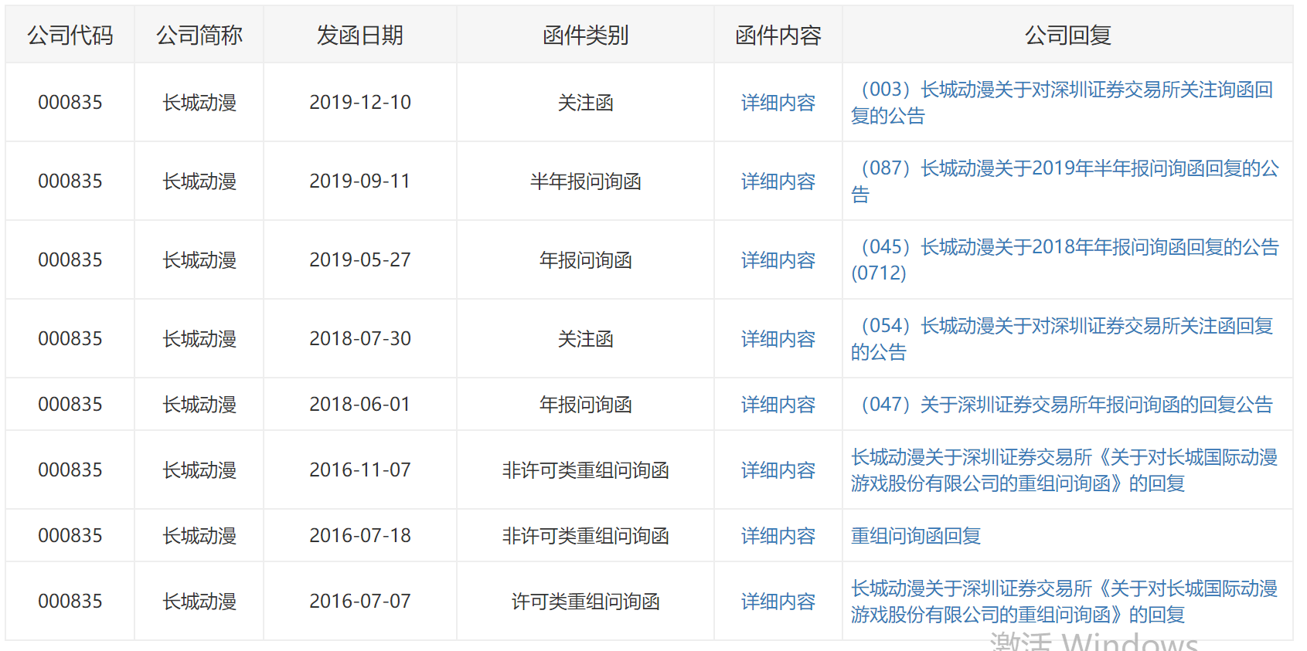Click the date 2019-05-27
This screenshot has width=1307, height=651.
pos(360,260)
